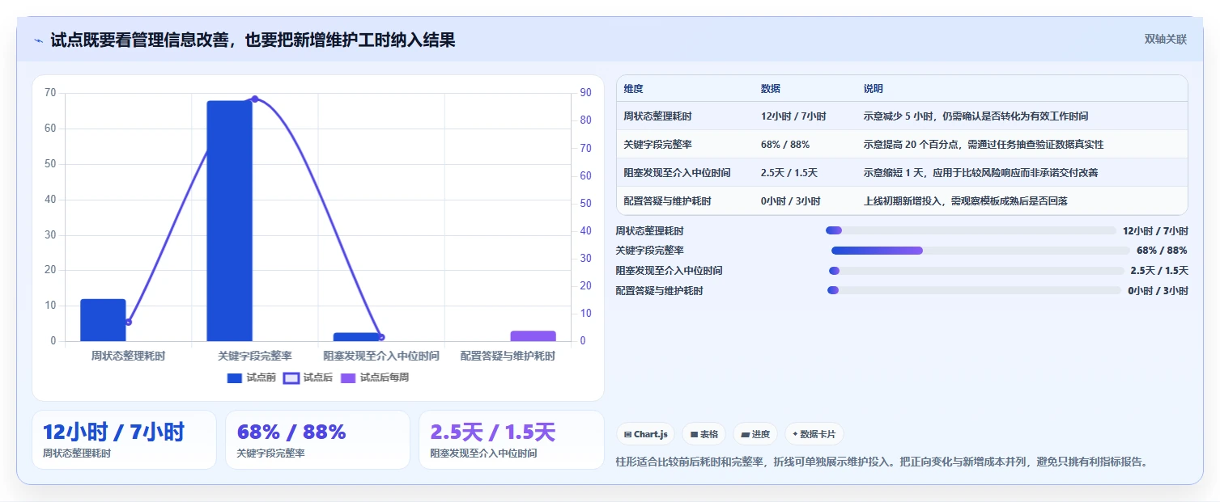
Task: Click the note starting 示意提高 20 个百分点
Action: click(984, 145)
